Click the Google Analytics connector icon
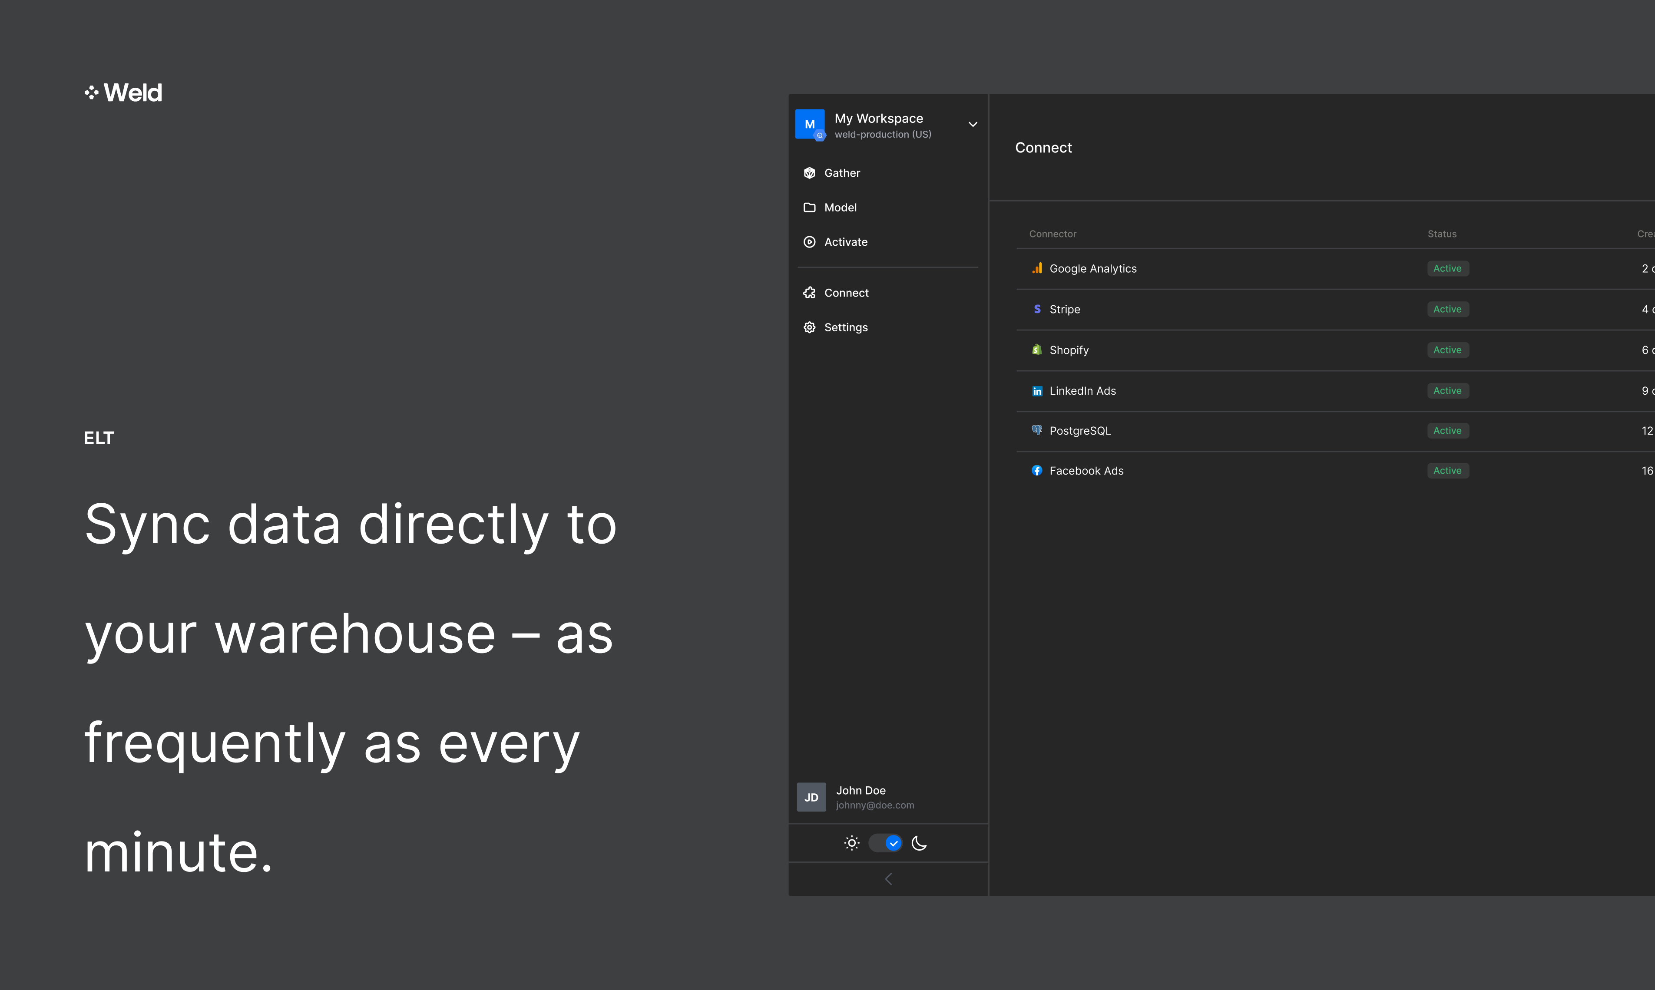 [1037, 268]
